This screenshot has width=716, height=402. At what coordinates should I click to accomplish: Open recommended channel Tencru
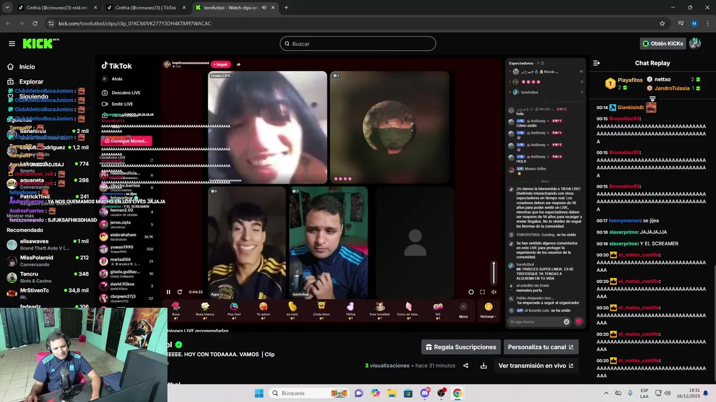click(48, 277)
